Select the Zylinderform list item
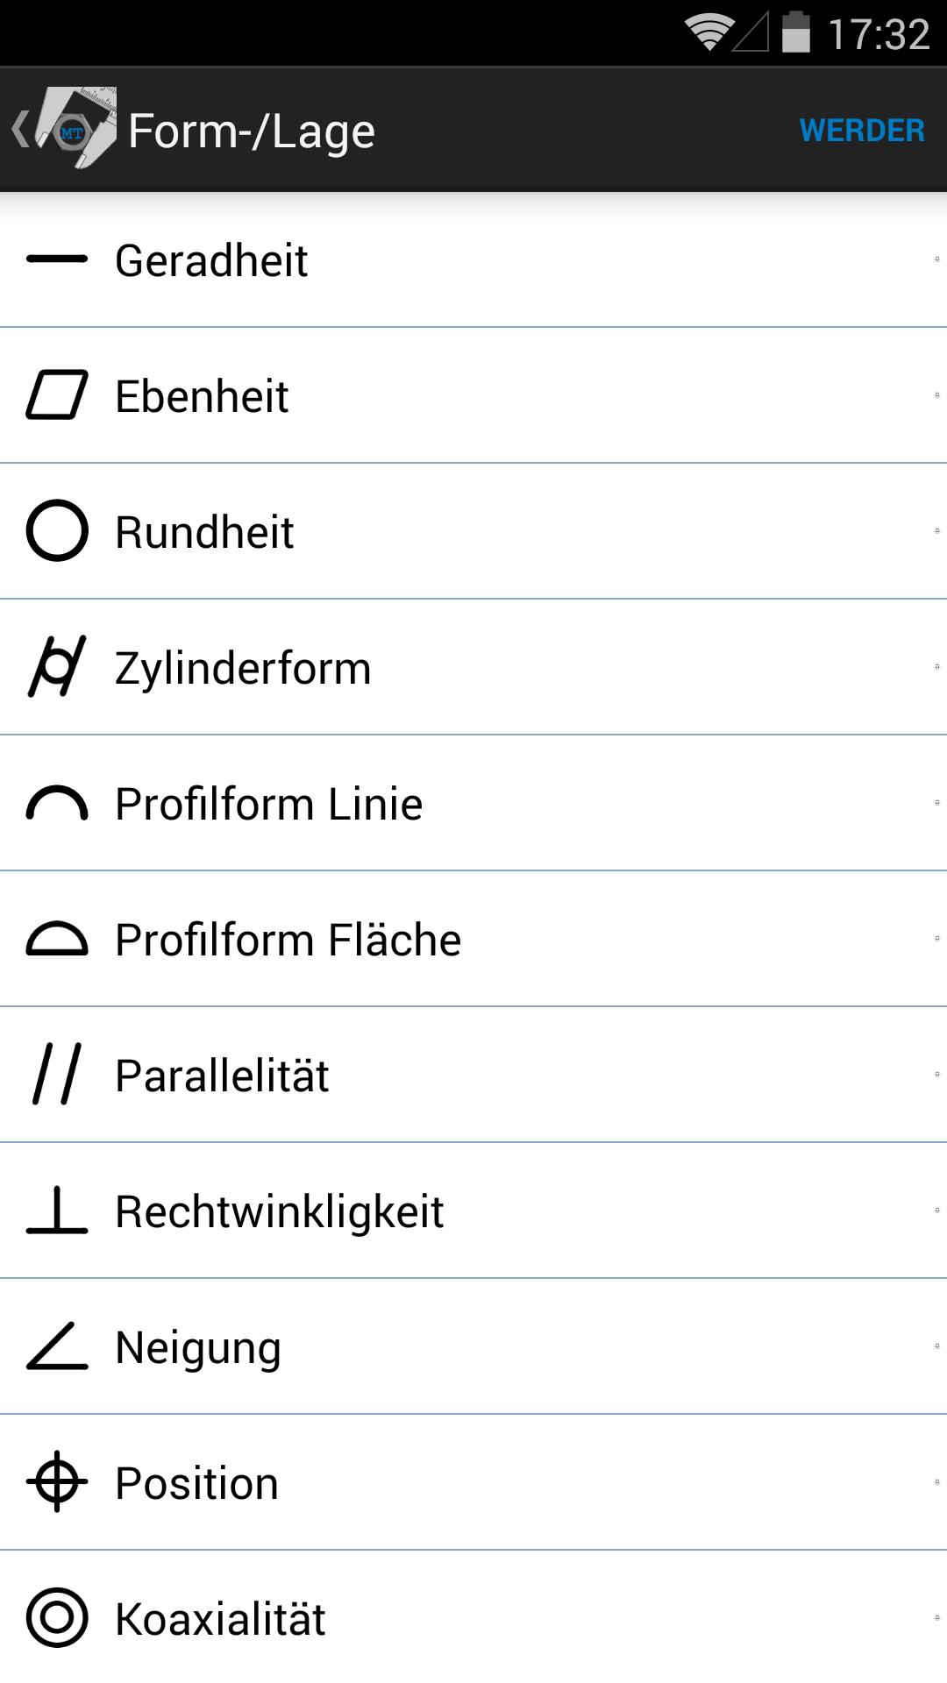The image size is (947, 1683). click(473, 667)
